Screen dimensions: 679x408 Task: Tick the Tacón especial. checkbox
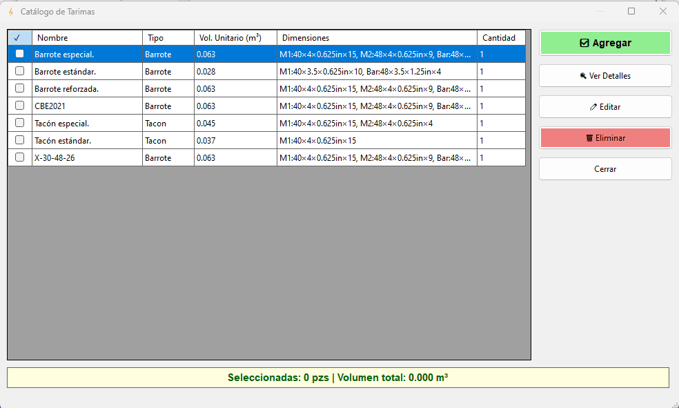[x=19, y=123]
